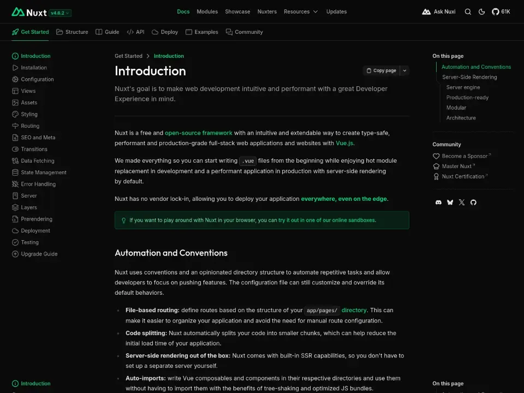
Task: Select the Get Started tab
Action: pos(30,32)
